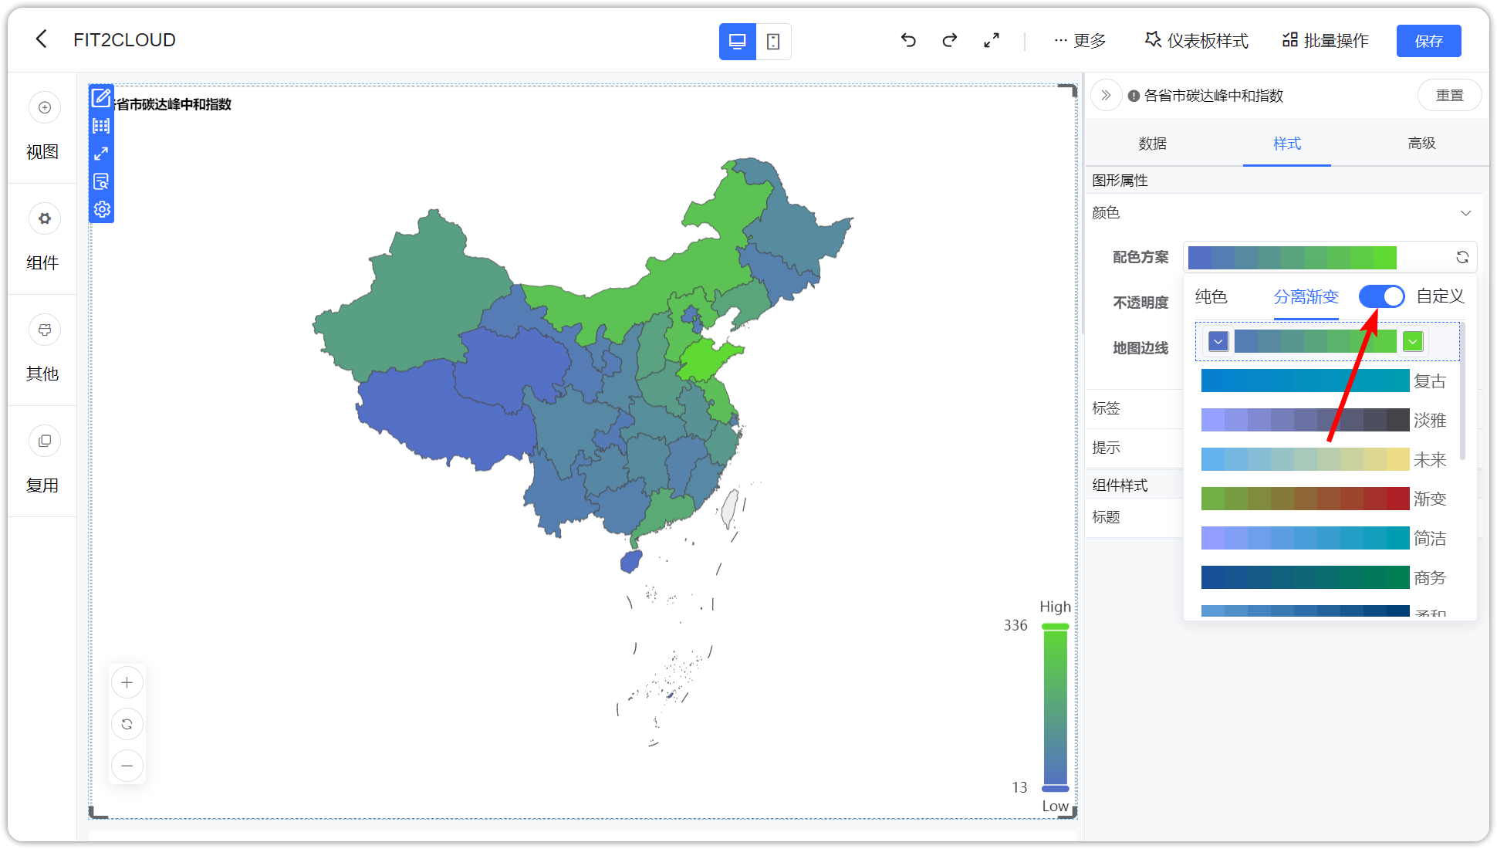
Task: Switch to the 数据 tab
Action: 1152,144
